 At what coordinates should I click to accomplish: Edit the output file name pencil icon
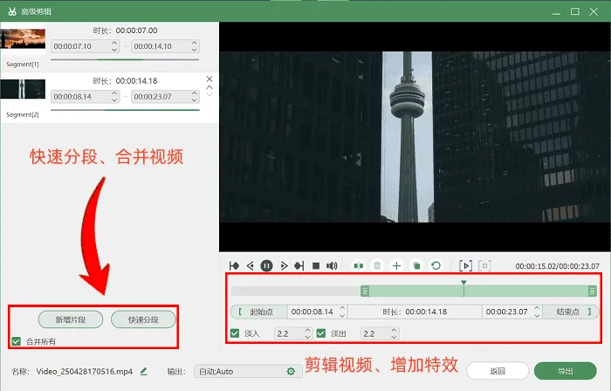tap(144, 372)
